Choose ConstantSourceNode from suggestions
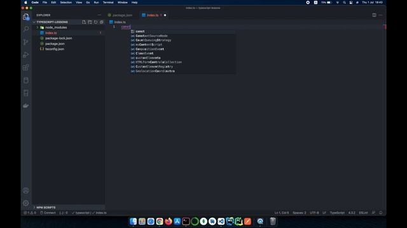The width and height of the screenshot is (407, 228). coord(183,36)
